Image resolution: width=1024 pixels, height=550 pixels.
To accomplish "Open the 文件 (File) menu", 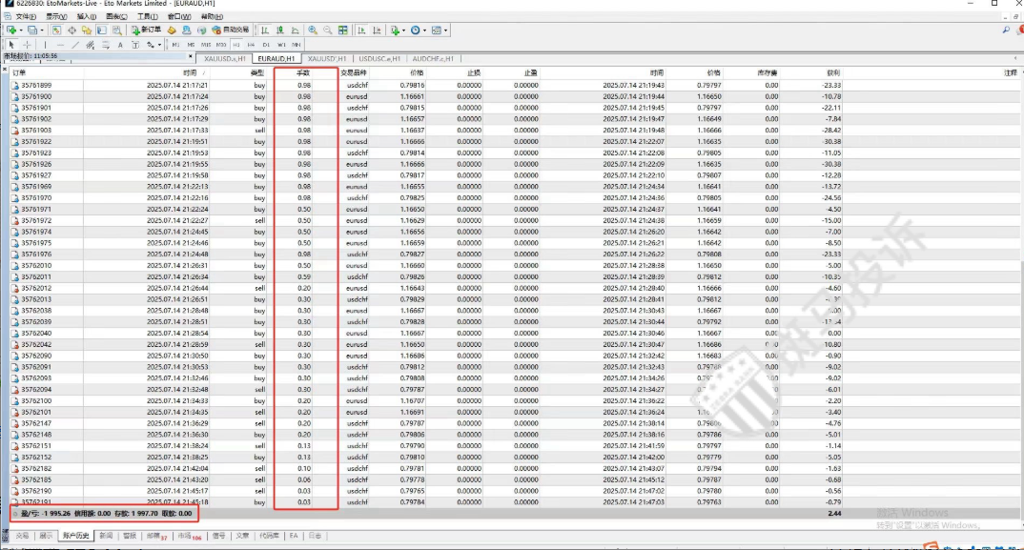I will click(26, 16).
